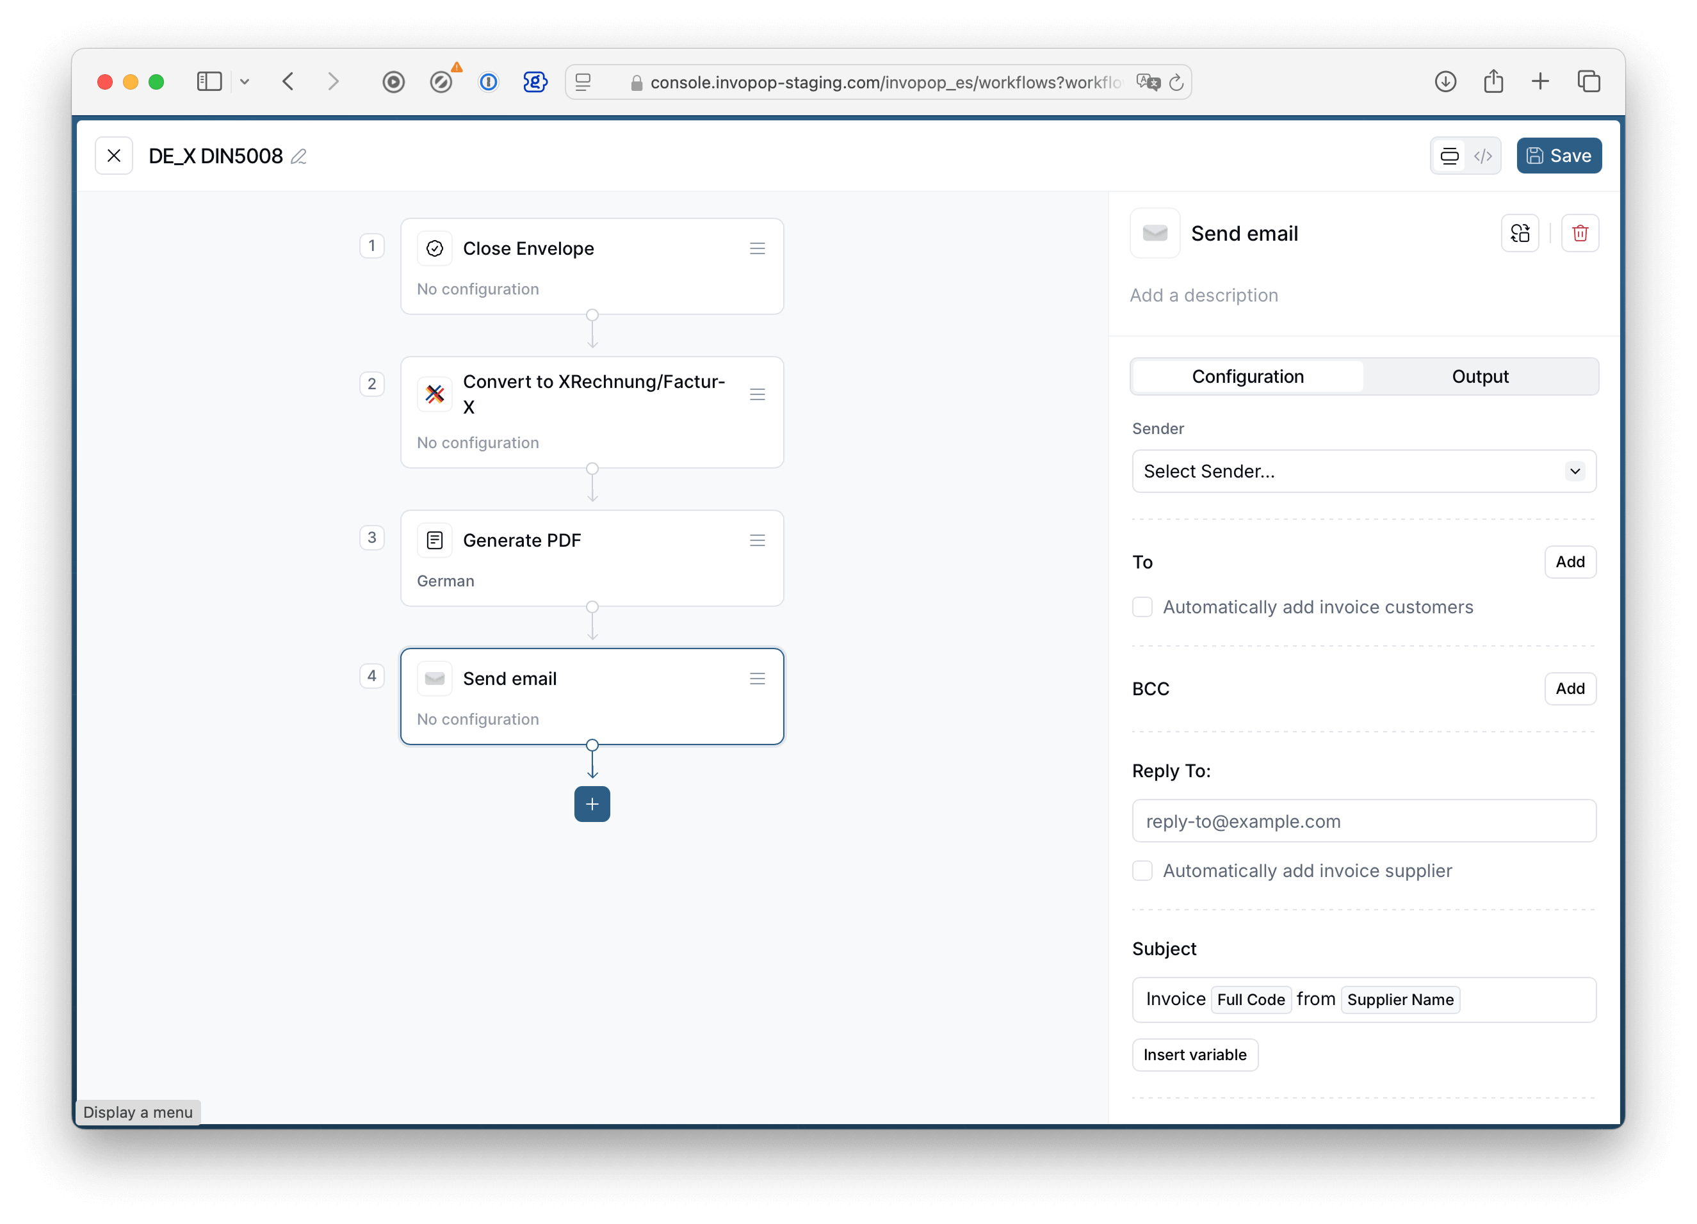1697x1224 pixels.
Task: Add a To recipient
Action: click(1570, 562)
